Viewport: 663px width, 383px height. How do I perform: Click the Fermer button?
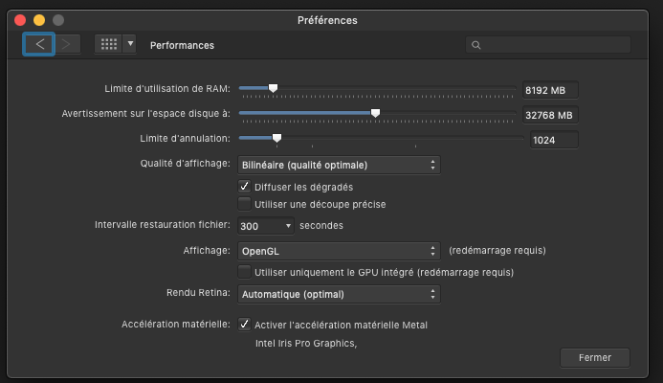coord(595,357)
